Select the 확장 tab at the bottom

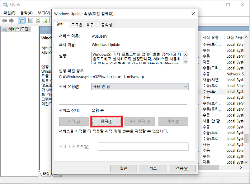coord(46,173)
